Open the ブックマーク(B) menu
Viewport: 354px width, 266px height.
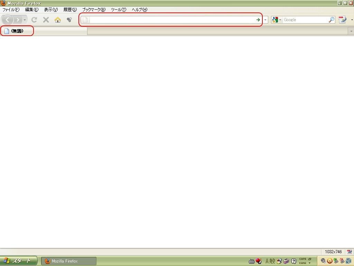(94, 10)
